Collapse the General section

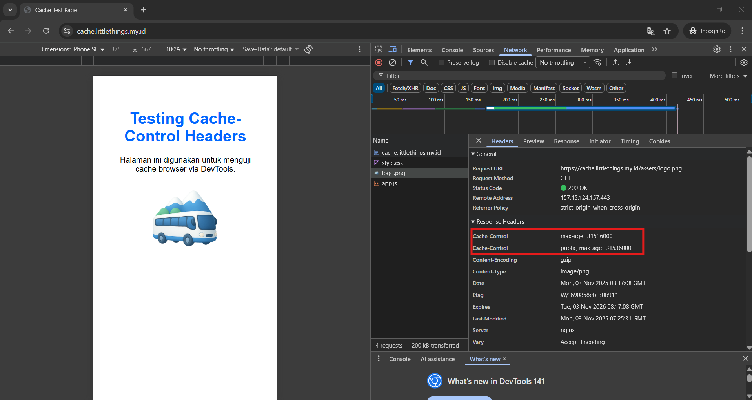tap(484, 154)
